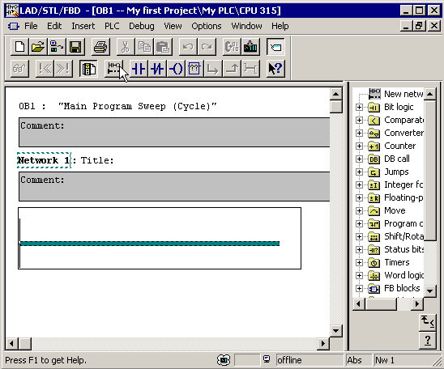Select the FB blocks tree item
This screenshot has width=444, height=369.
402,288
